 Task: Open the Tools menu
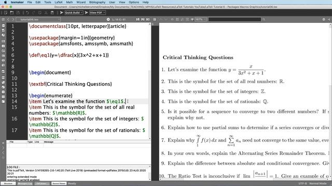(47, 2)
